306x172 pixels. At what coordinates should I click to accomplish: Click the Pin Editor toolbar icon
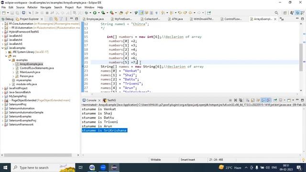click(209, 13)
